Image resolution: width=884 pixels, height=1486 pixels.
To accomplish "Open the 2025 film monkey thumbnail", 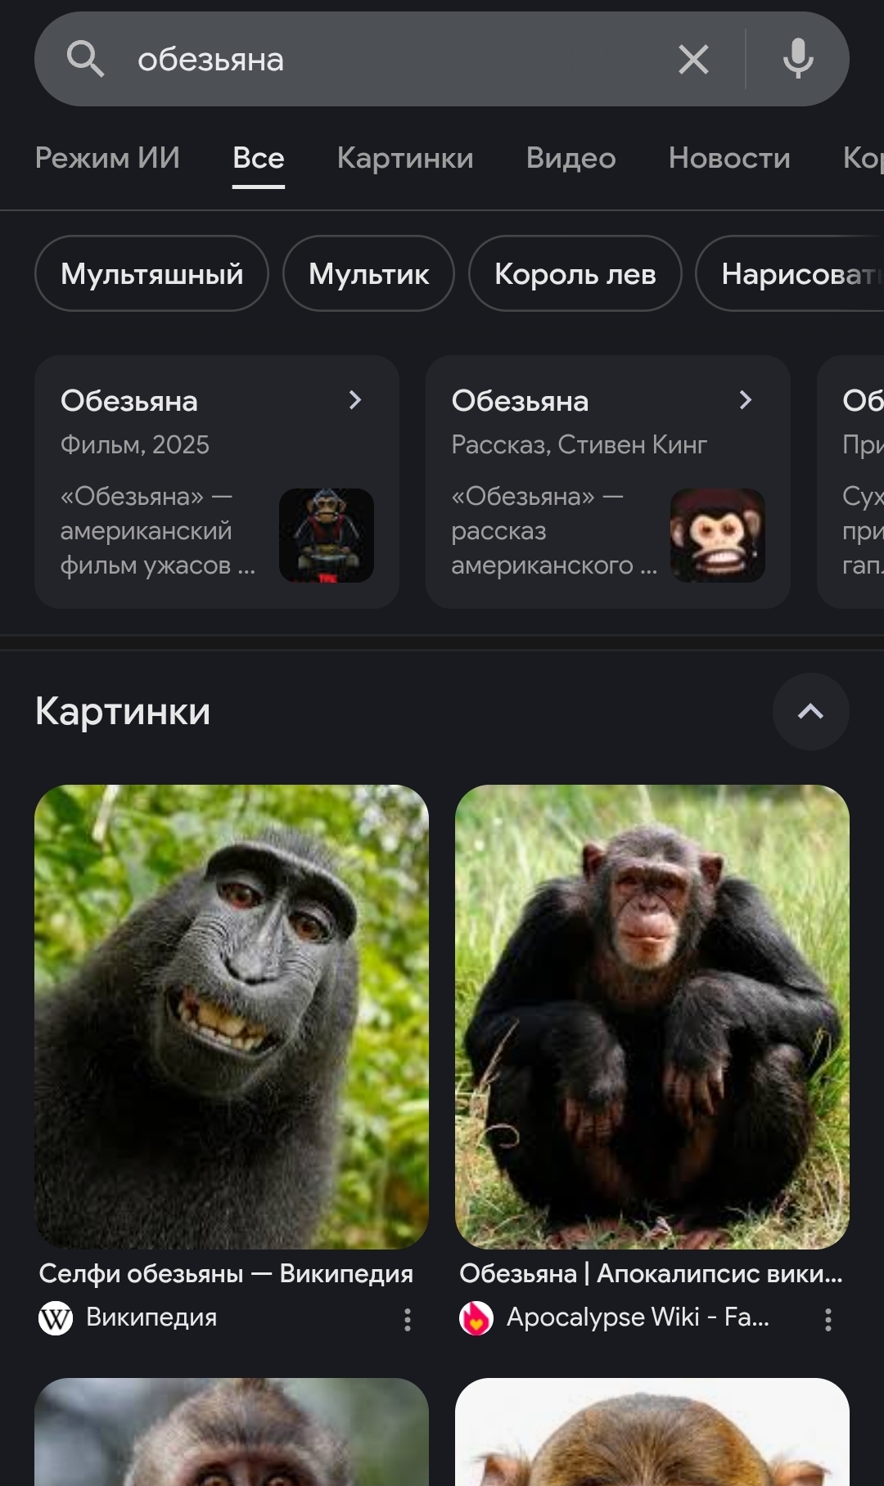I will (327, 536).
